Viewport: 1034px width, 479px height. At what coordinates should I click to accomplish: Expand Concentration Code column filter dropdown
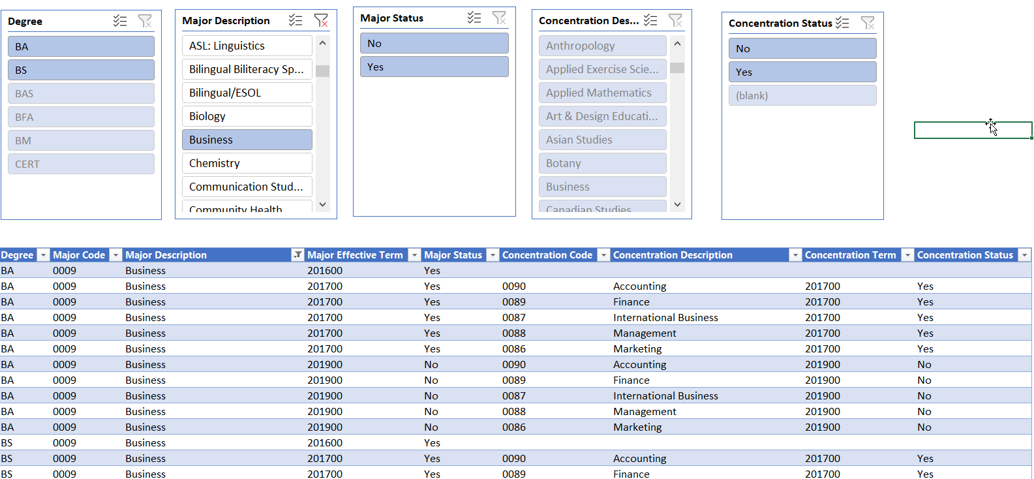603,255
